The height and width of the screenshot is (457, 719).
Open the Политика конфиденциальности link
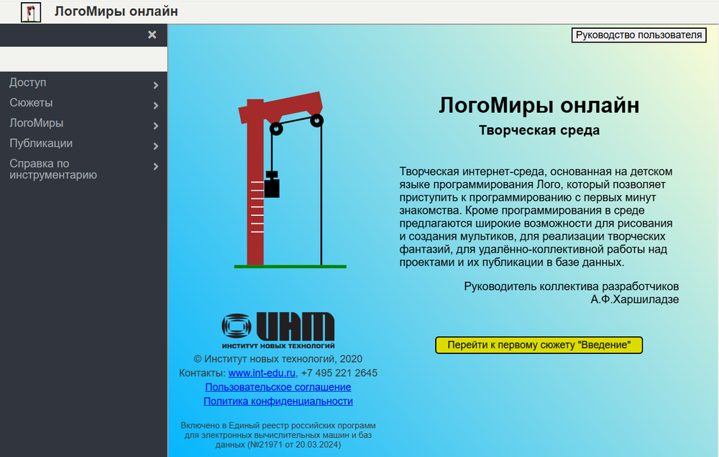(278, 402)
